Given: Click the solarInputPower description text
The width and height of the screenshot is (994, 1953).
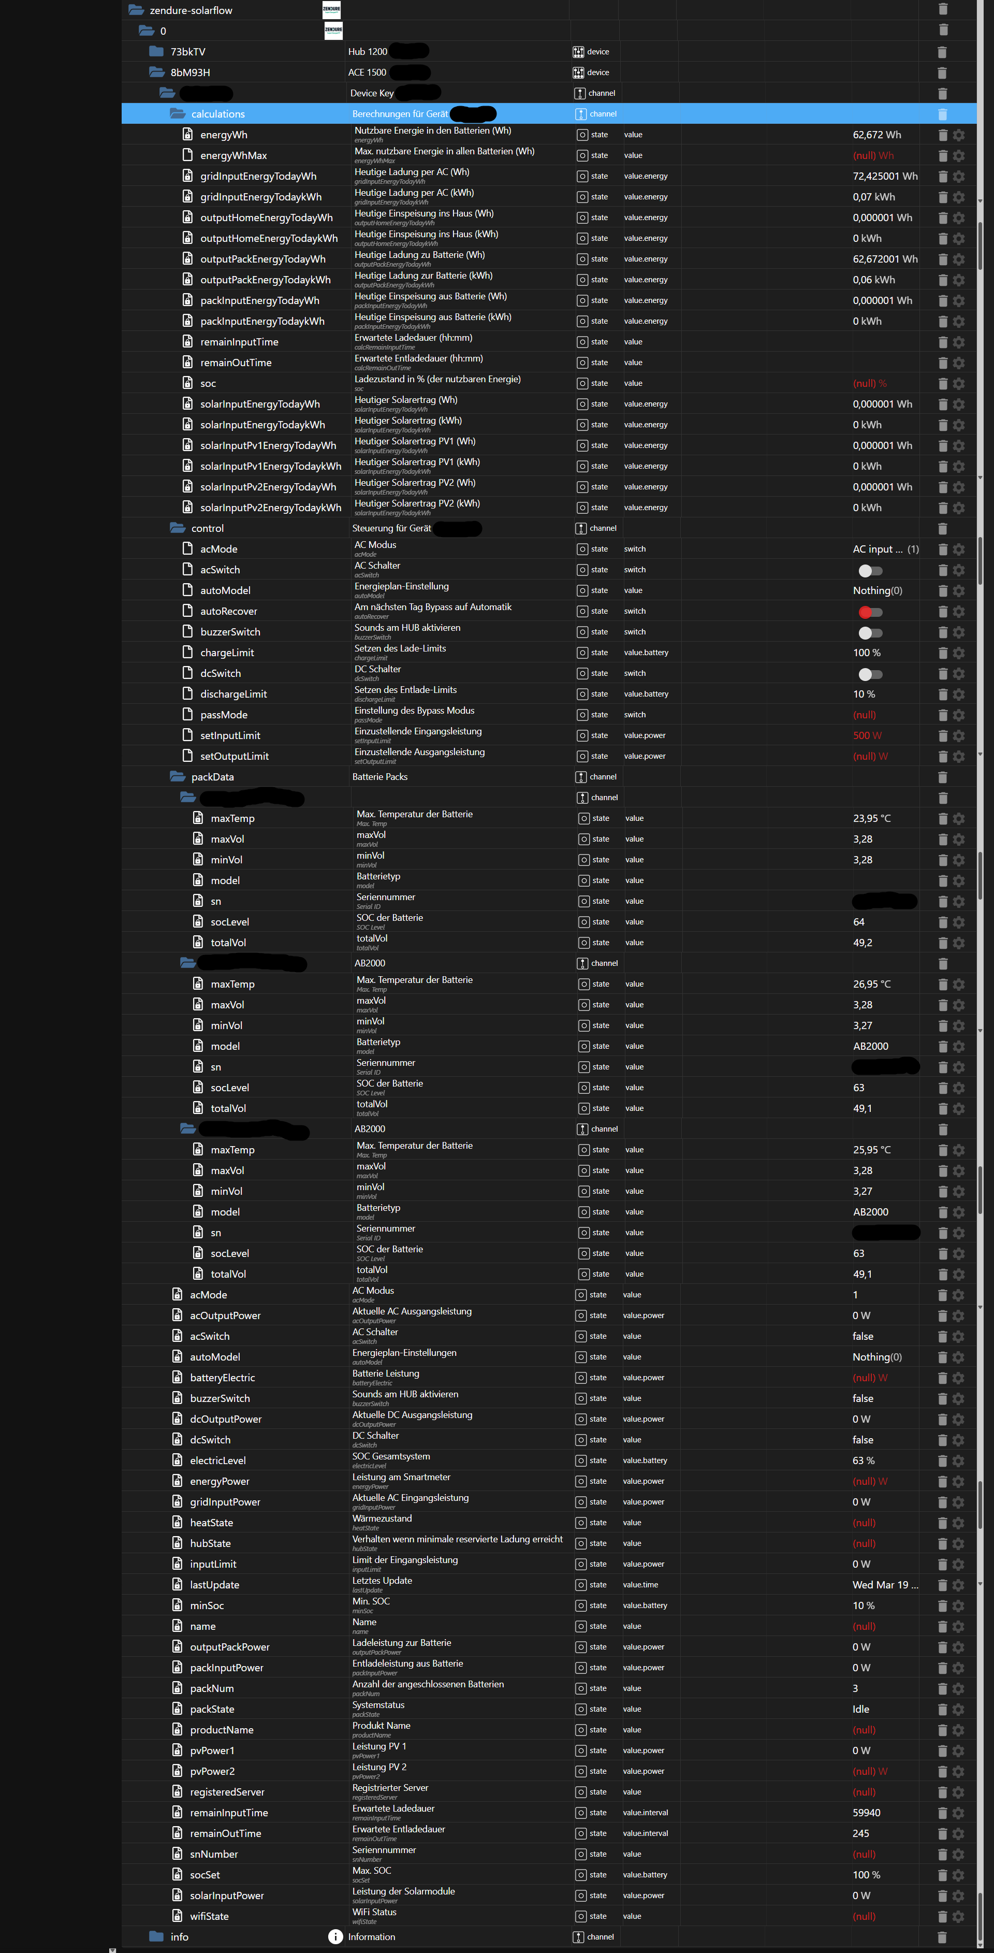Looking at the screenshot, I should [403, 1891].
